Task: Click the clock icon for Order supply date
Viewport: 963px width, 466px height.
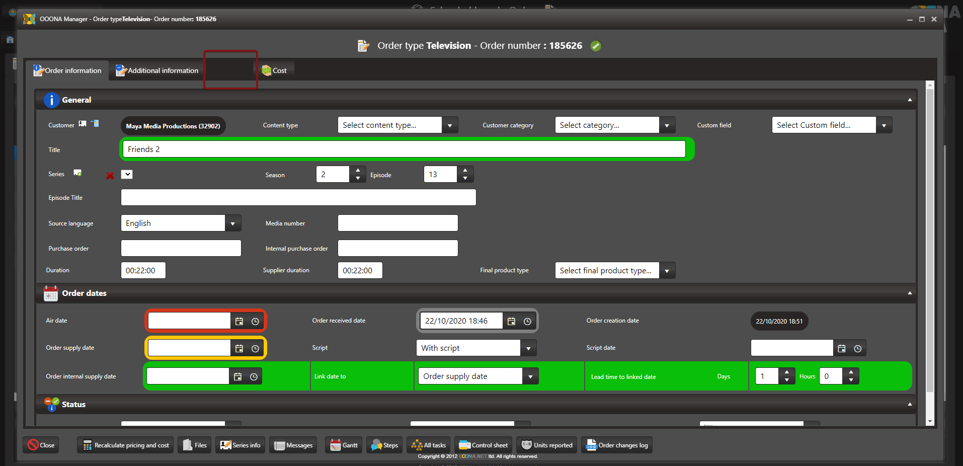Action: [255, 348]
